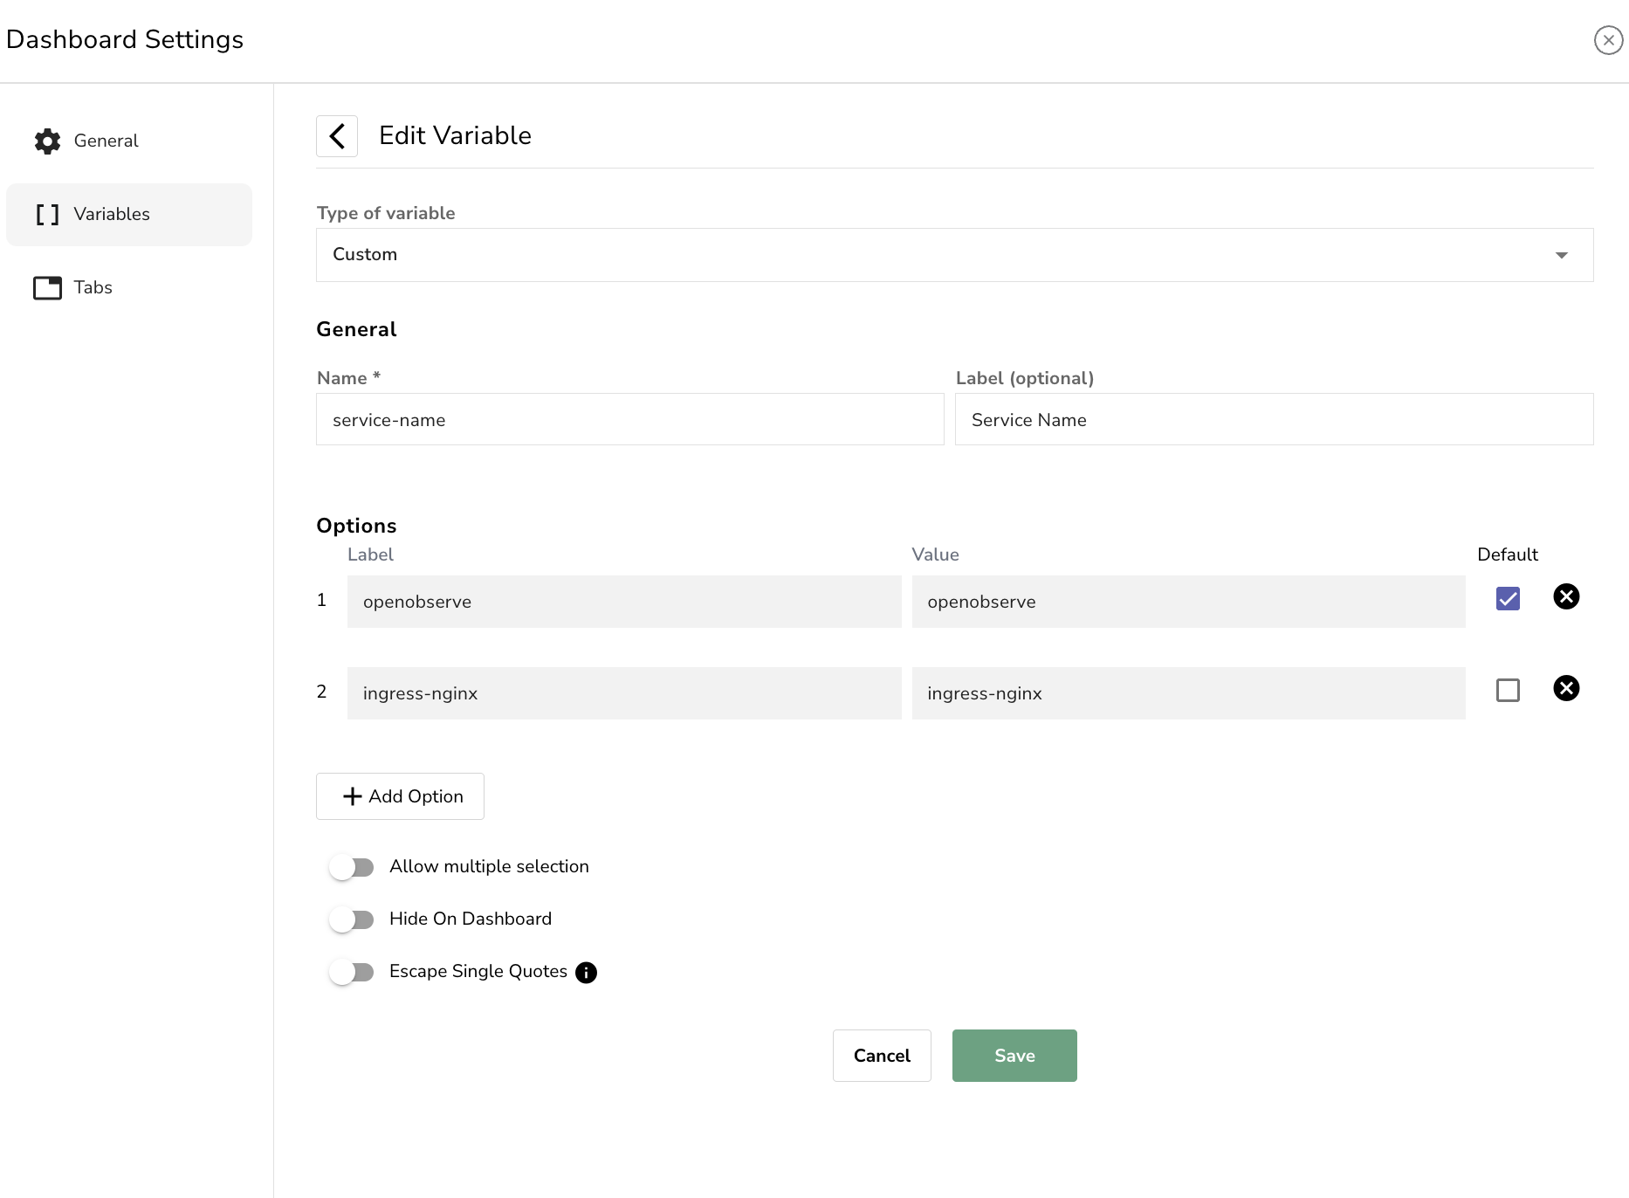Click the General settings gear icon

tap(47, 141)
